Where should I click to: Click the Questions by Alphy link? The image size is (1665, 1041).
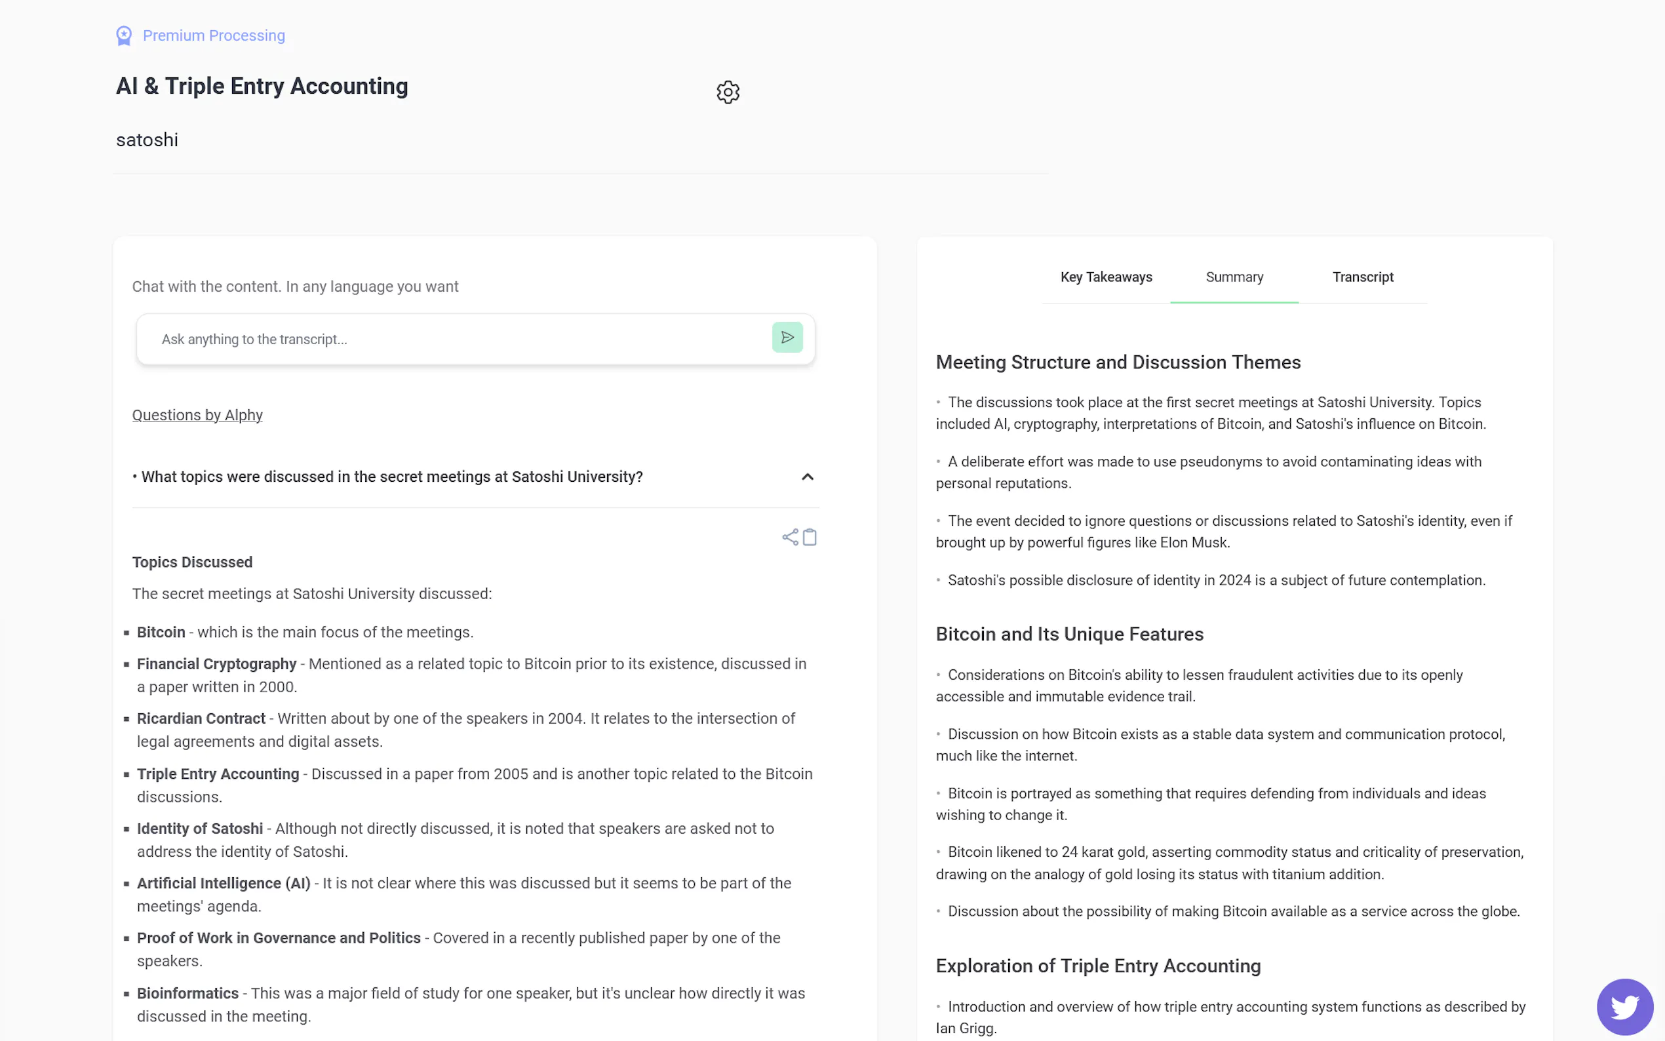click(197, 415)
